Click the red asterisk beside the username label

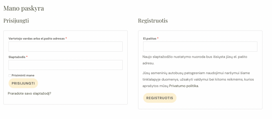point(66,38)
